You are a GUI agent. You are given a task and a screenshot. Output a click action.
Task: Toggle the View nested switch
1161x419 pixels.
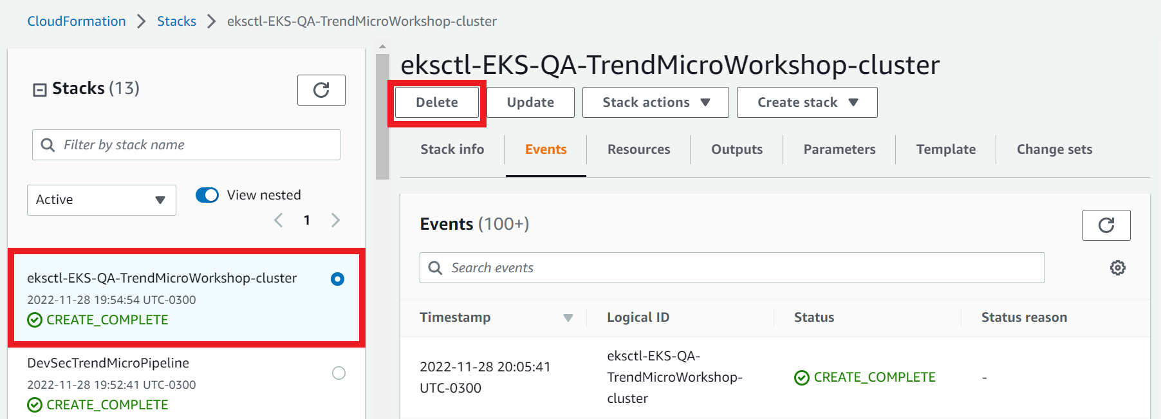tap(207, 195)
